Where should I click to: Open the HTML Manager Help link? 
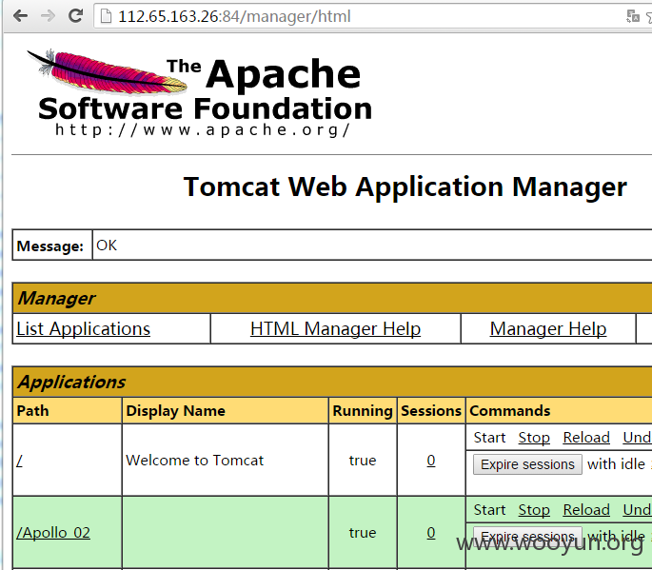tap(335, 329)
